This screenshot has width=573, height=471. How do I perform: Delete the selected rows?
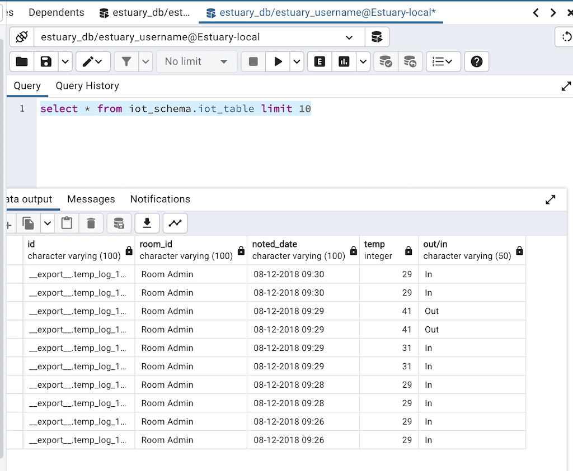[x=90, y=223]
